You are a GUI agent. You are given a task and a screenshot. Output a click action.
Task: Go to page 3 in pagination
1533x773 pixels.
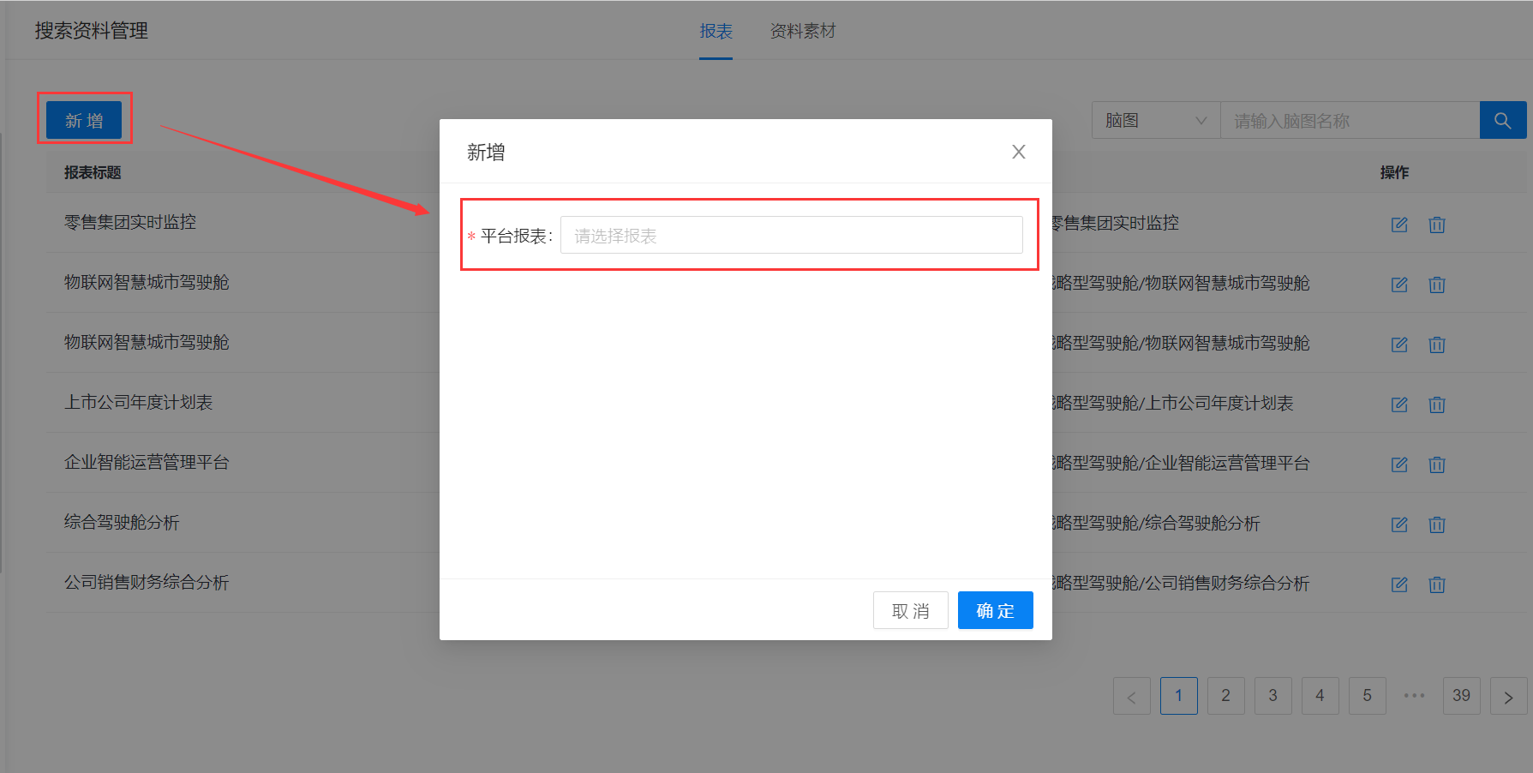click(1273, 696)
